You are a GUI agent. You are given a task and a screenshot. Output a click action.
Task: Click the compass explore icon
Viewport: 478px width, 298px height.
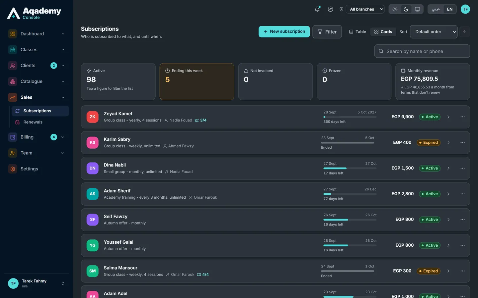330,9
